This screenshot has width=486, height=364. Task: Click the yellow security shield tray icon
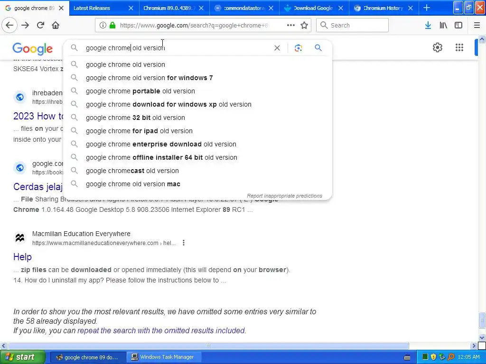433,357
